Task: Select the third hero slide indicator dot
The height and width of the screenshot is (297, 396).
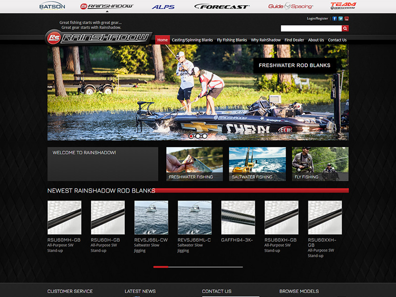Action: pyautogui.click(x=204, y=136)
